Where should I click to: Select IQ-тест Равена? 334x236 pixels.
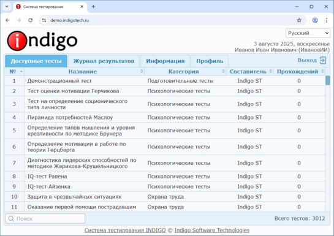coord(165,177)
